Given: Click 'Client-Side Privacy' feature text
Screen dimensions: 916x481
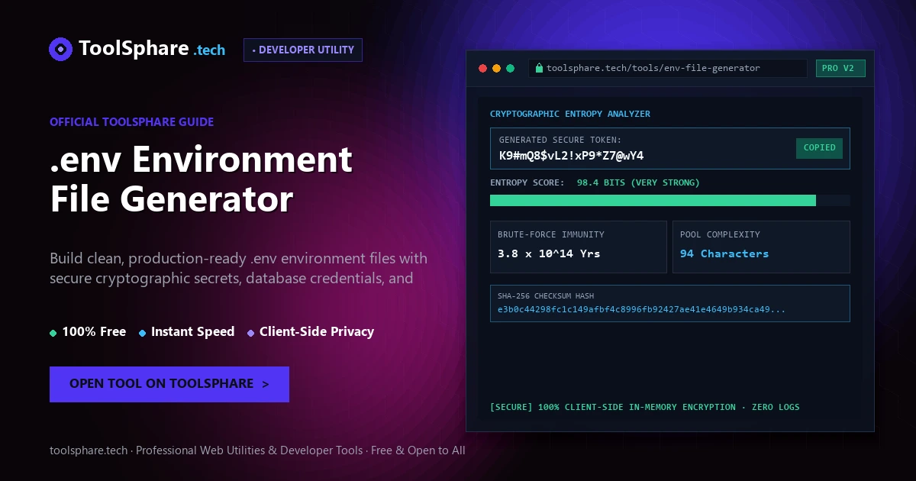Looking at the screenshot, I should [x=317, y=332].
